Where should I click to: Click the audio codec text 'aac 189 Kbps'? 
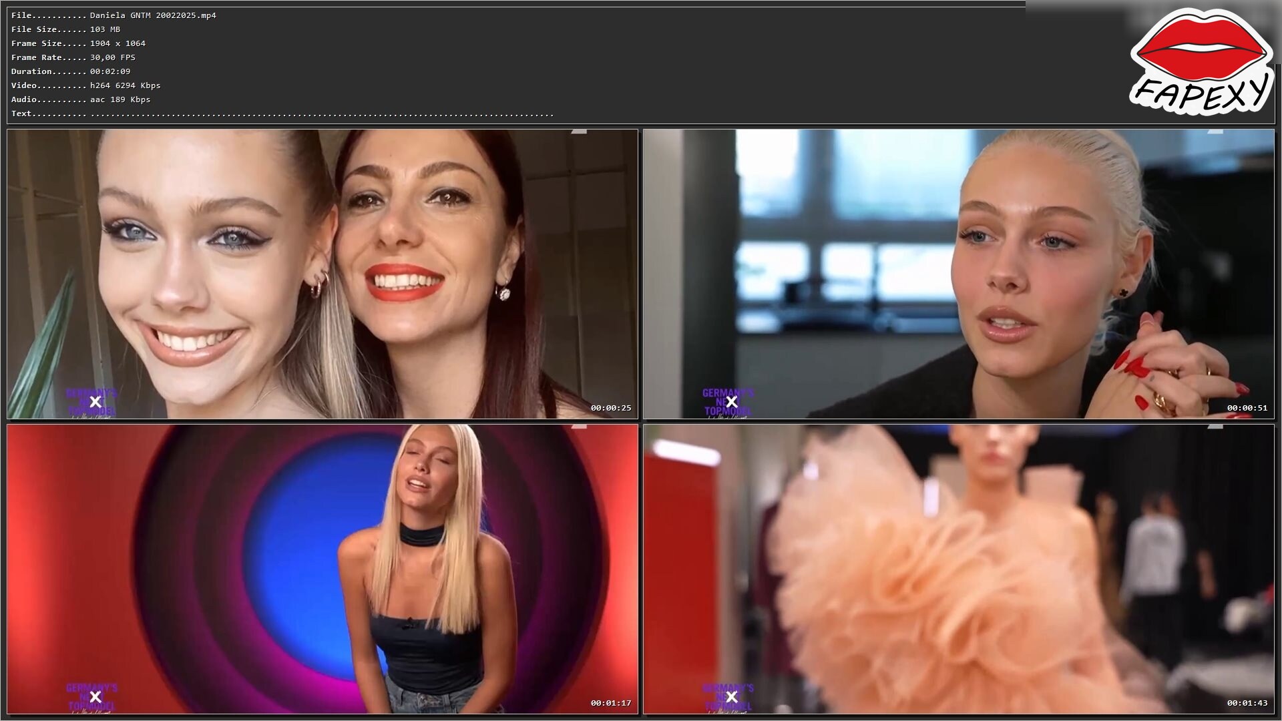tap(120, 99)
